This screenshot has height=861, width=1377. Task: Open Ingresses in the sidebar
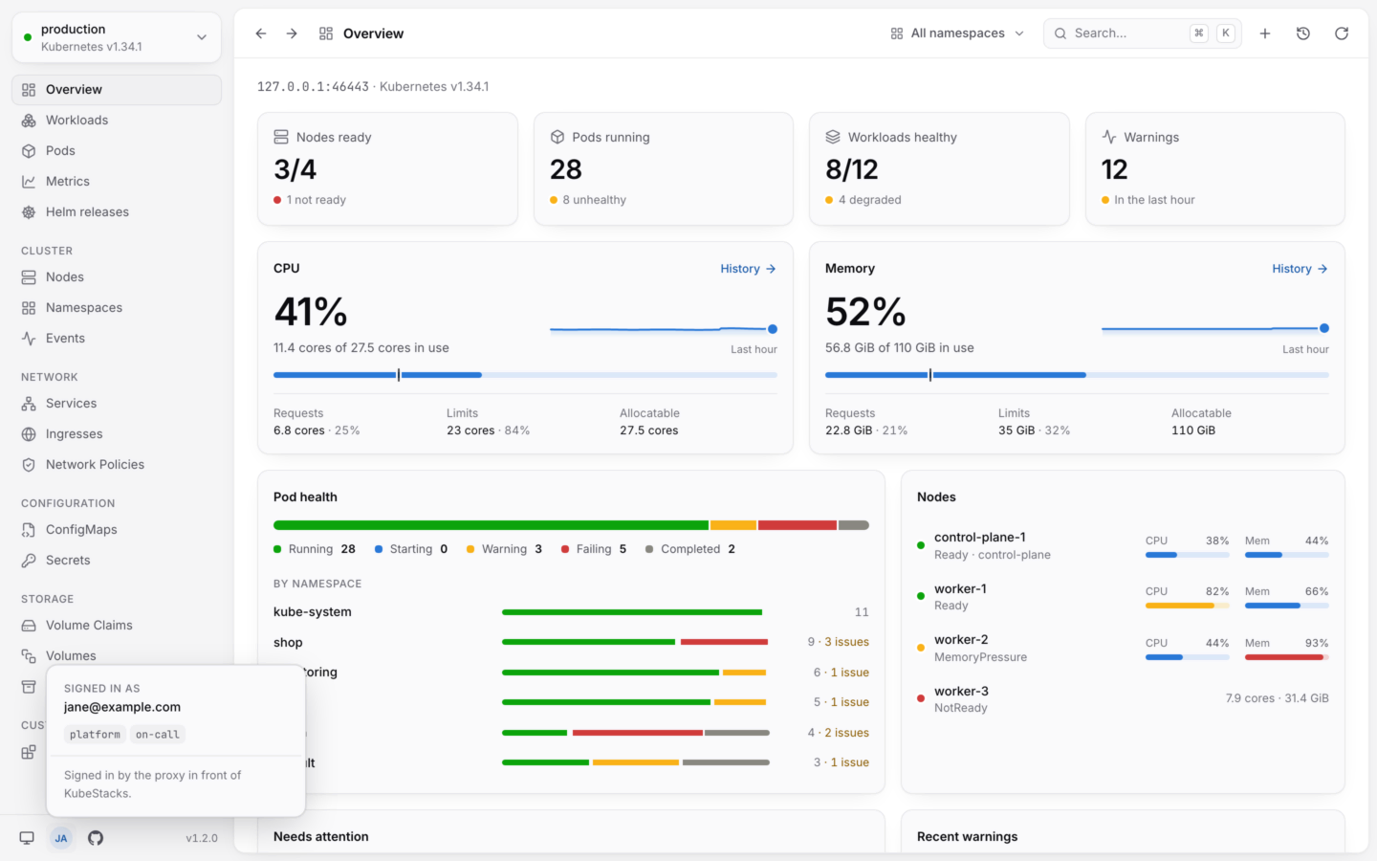(117, 434)
